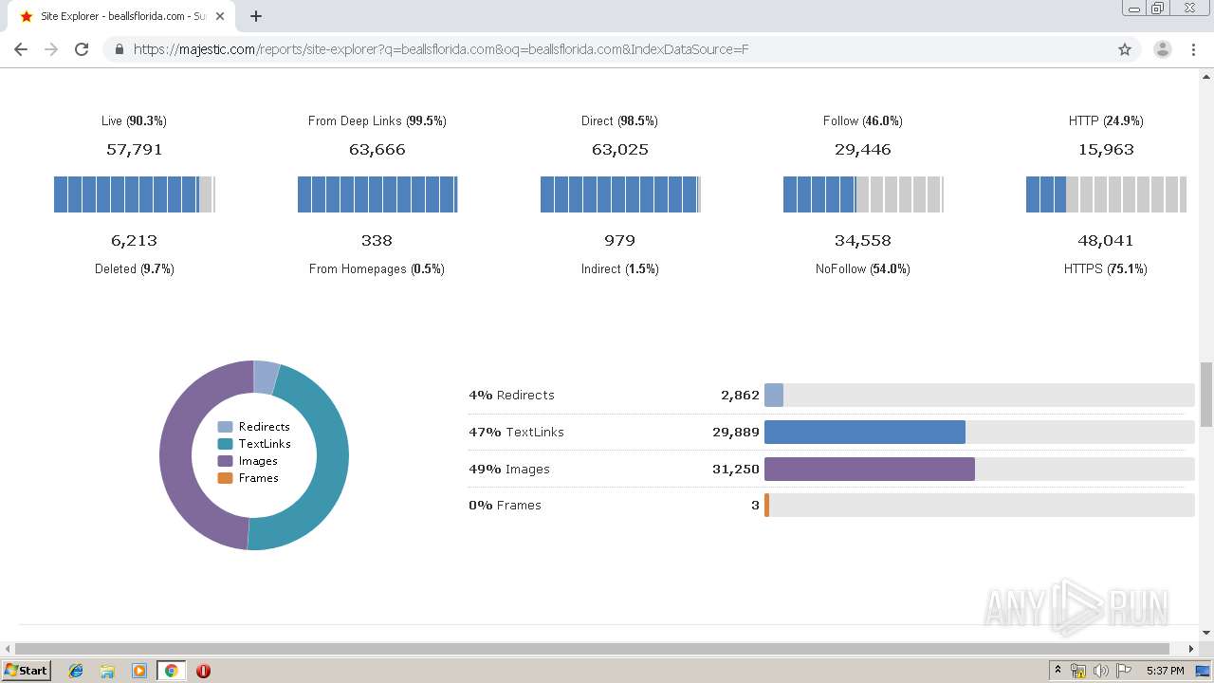Click the Redirects count 2,862
The image size is (1214, 683).
pos(740,395)
